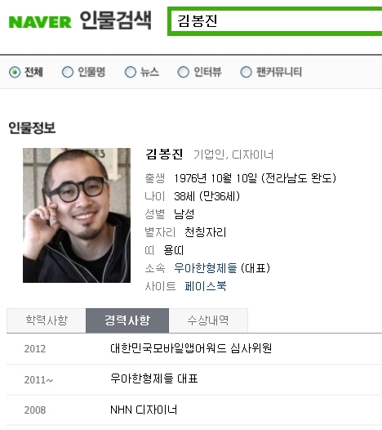Image resolution: width=382 pixels, height=430 pixels.
Task: Click the NHN 디자이너 career row
Action: click(194, 410)
